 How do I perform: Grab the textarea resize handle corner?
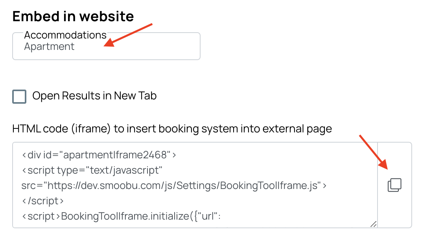(x=373, y=224)
